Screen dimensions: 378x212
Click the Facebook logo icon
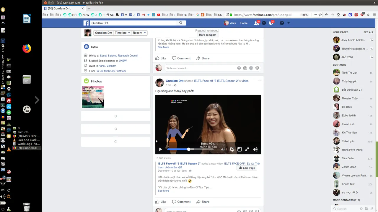(x=86, y=23)
